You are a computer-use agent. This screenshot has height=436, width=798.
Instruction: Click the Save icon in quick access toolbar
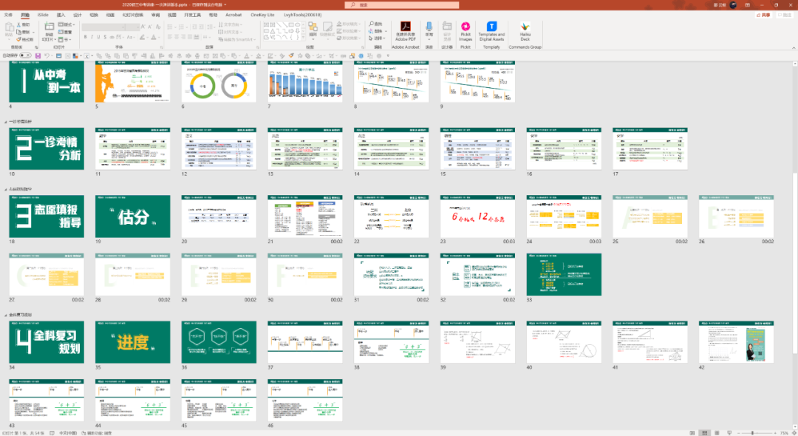[x=38, y=55]
